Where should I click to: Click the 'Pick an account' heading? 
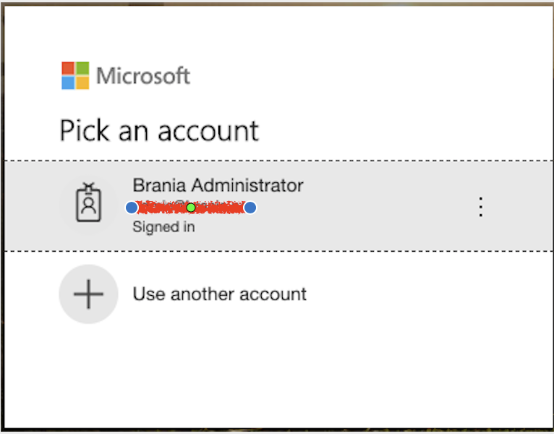[159, 131]
